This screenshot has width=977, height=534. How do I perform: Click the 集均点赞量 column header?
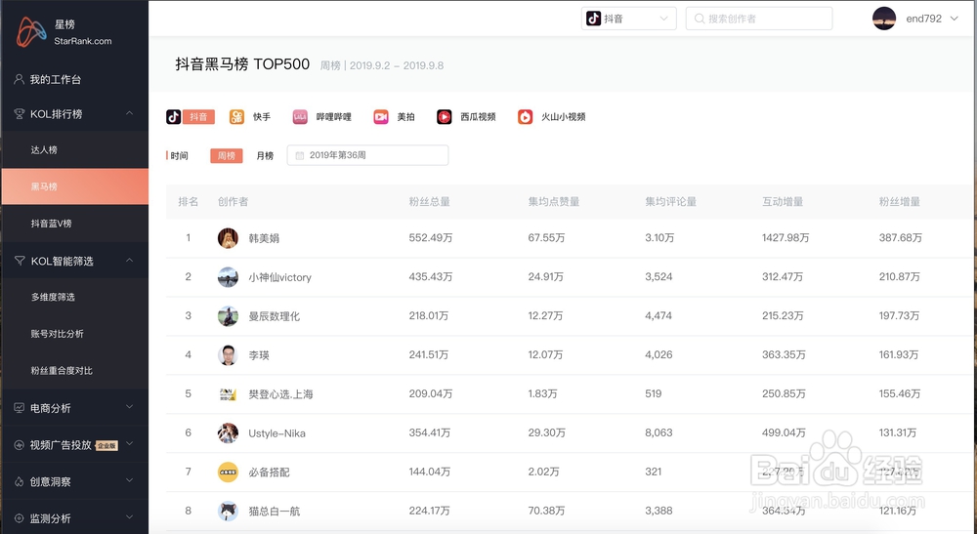coord(554,202)
